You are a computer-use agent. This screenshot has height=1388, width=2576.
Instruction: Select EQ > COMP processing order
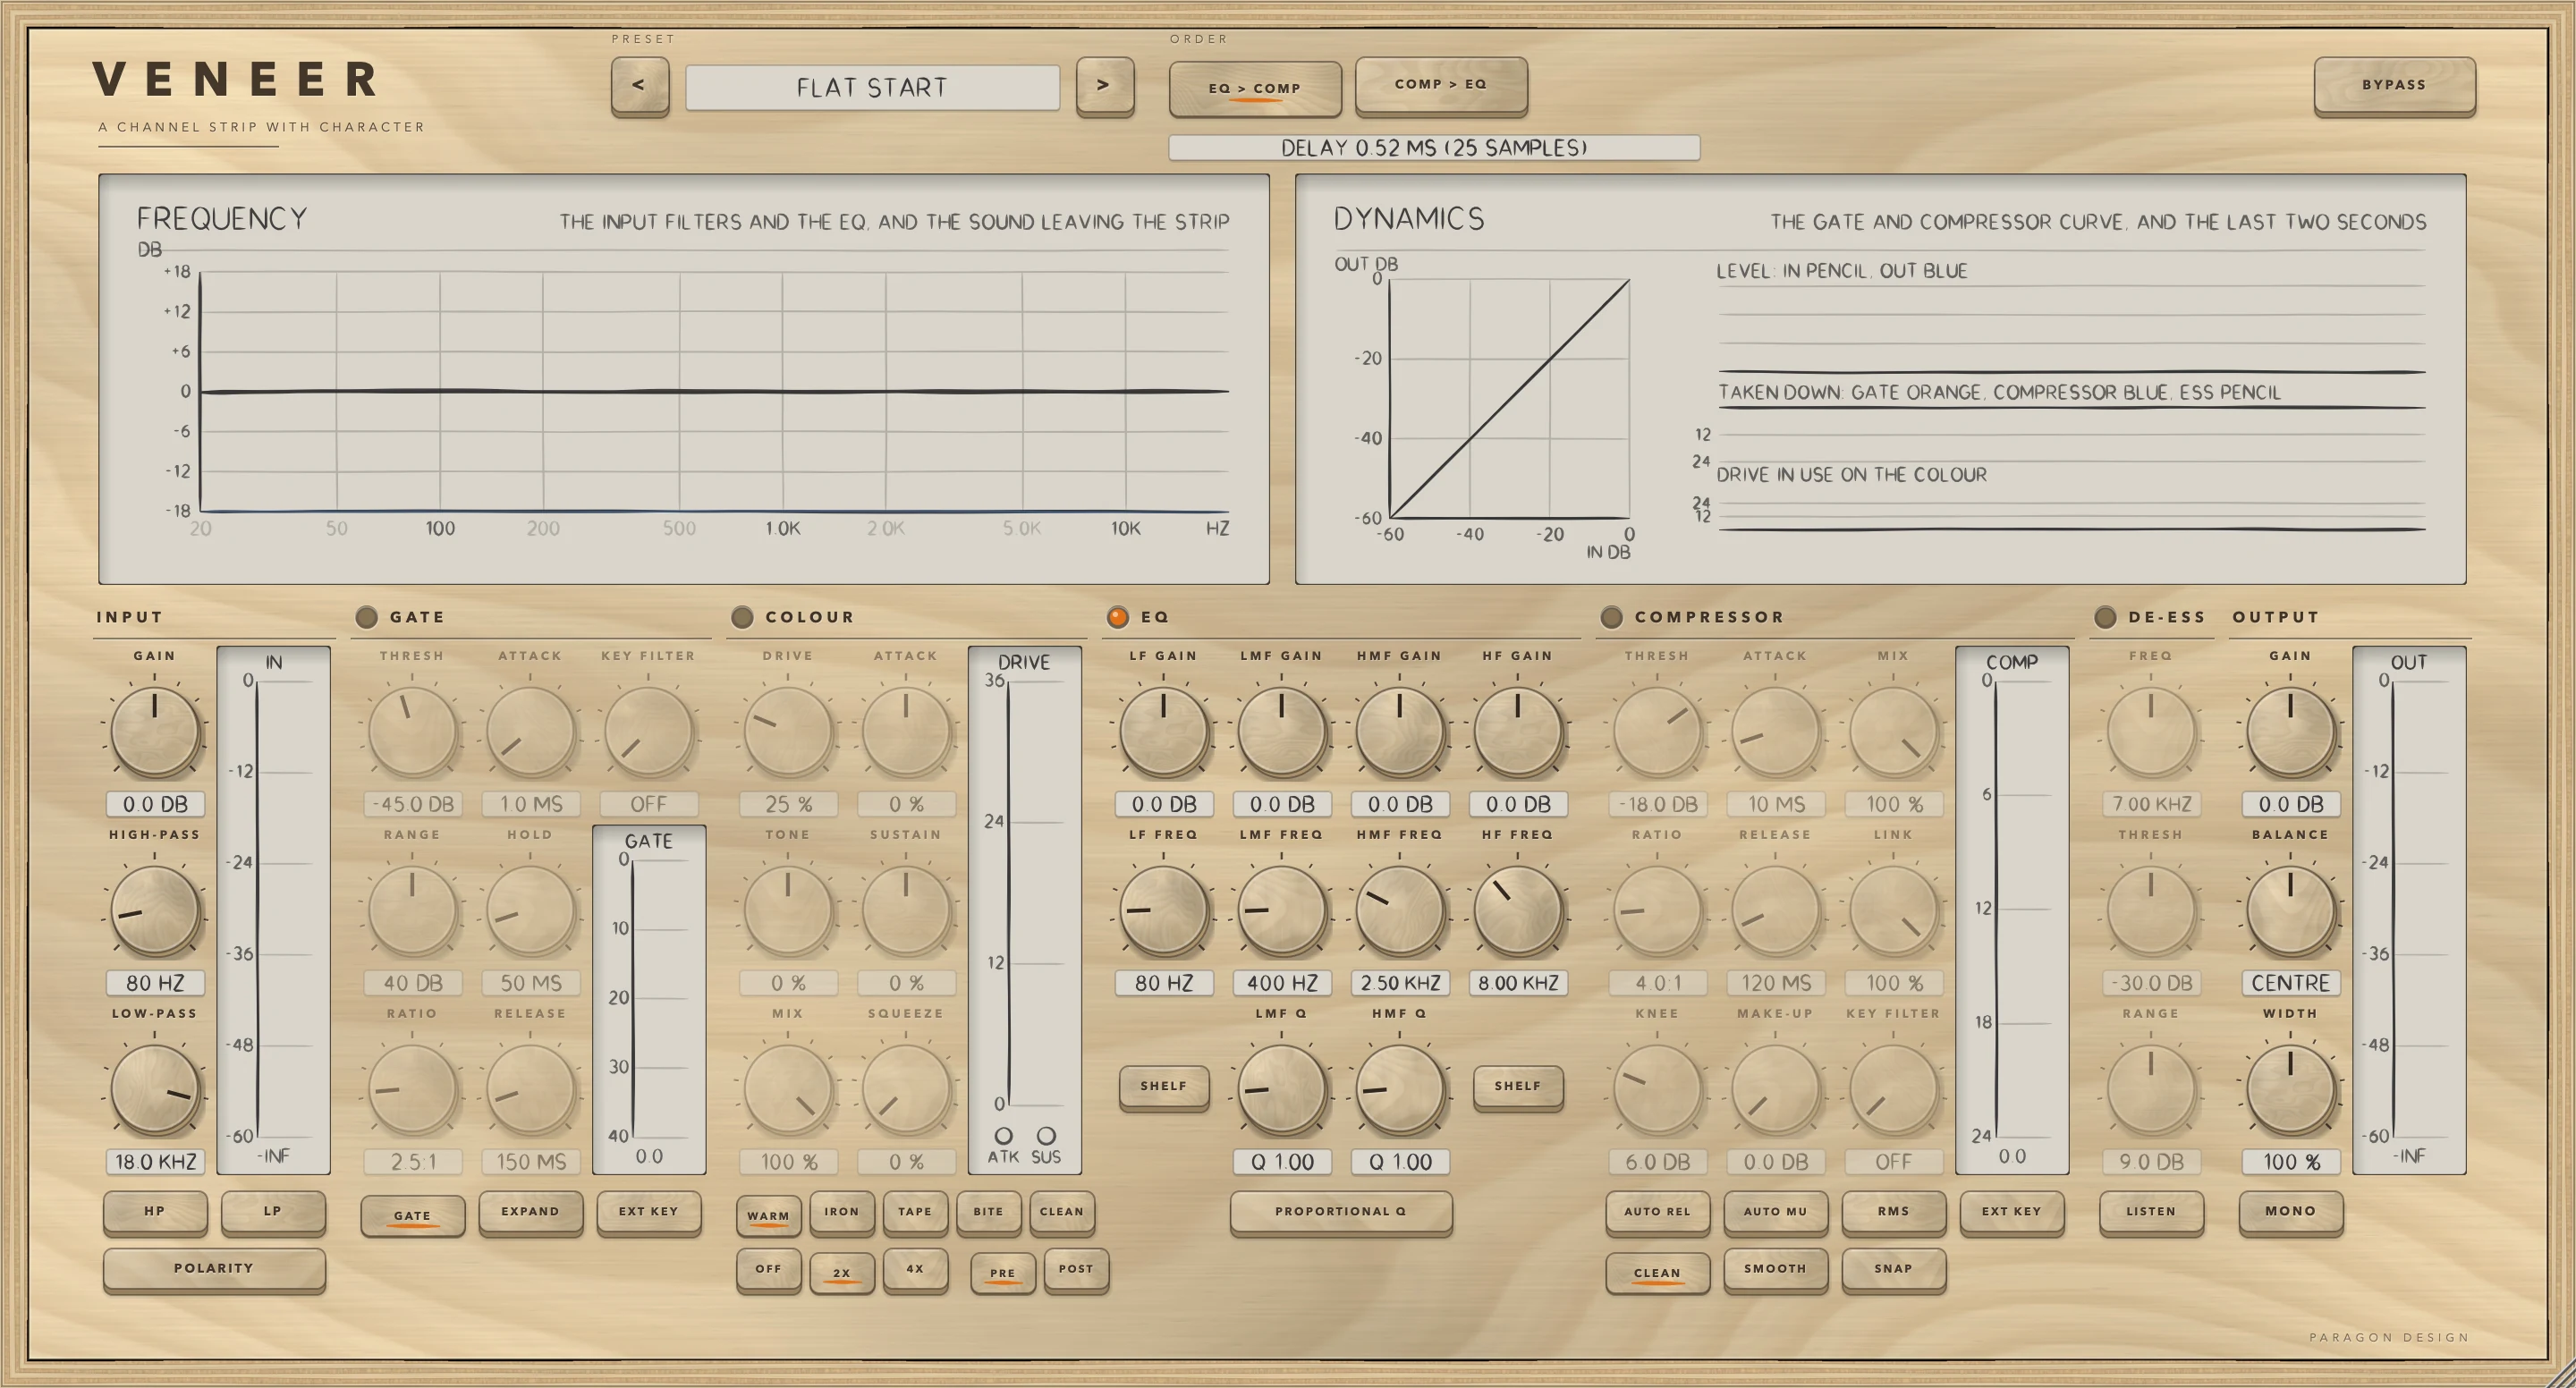coord(1255,88)
